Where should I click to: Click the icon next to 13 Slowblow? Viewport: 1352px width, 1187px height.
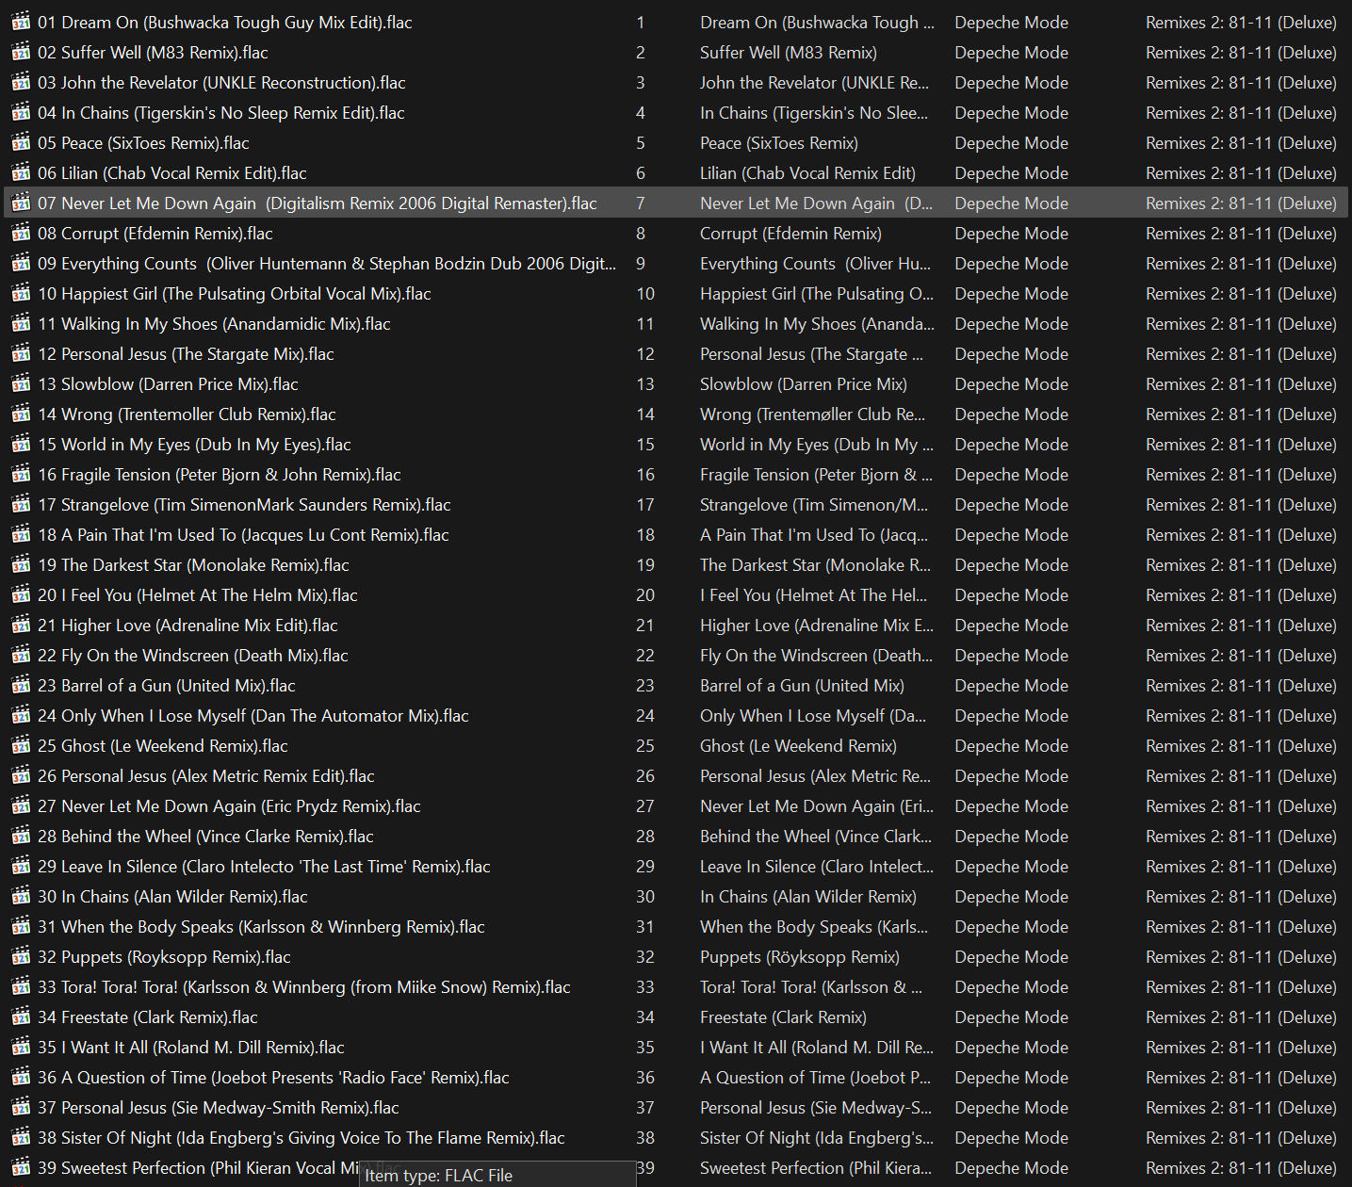[x=21, y=384]
